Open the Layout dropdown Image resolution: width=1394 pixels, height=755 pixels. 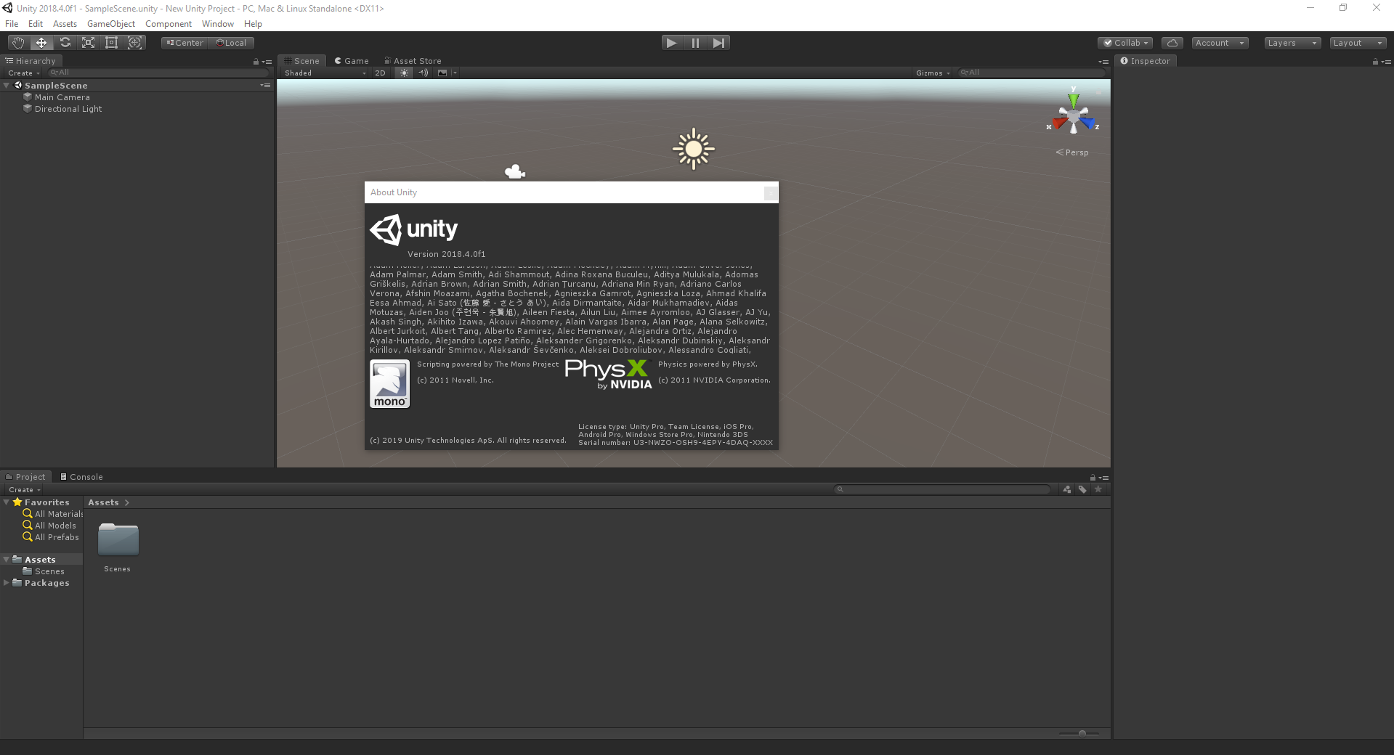[x=1358, y=43]
